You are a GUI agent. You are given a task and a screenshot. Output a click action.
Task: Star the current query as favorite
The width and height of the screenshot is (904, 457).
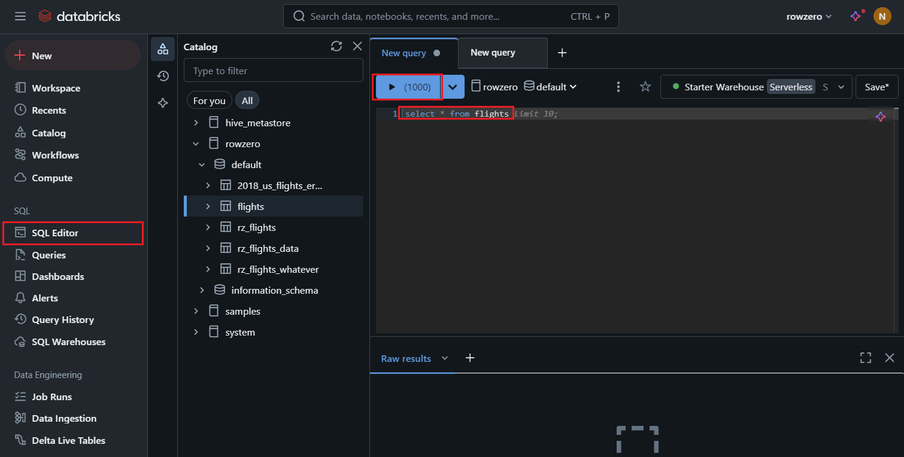tap(645, 87)
